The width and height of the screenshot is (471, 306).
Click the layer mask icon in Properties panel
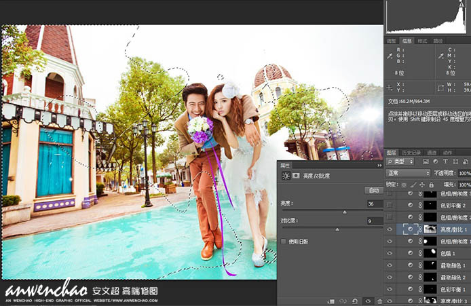pos(296,176)
